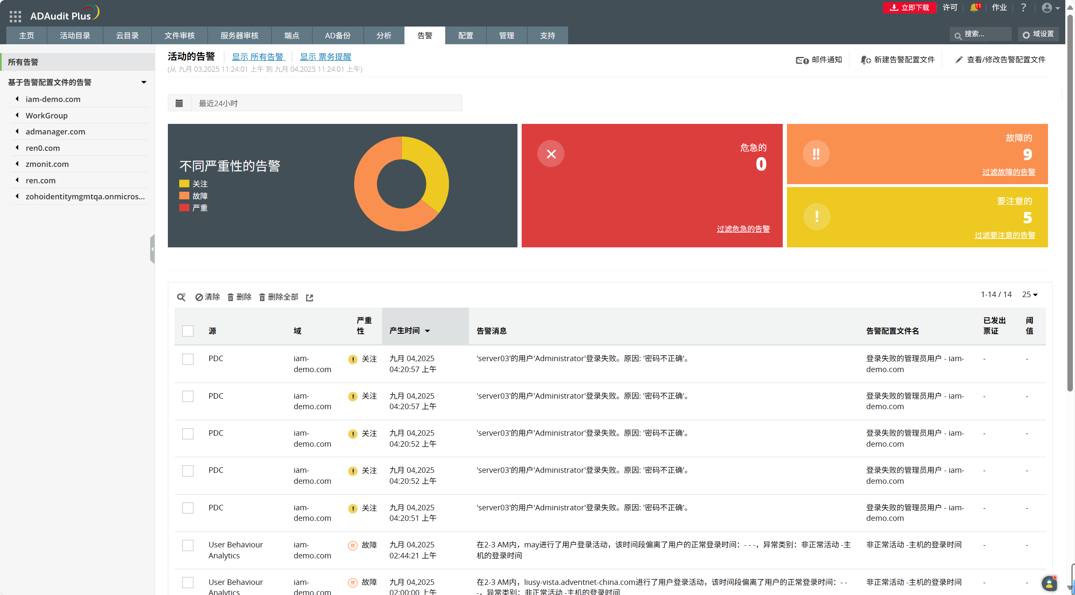The image size is (1075, 595).
Task: Open the table search magnifier icon
Action: coord(181,297)
